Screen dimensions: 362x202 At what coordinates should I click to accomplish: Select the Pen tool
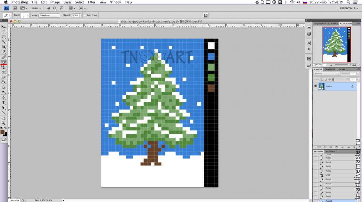tap(3, 98)
